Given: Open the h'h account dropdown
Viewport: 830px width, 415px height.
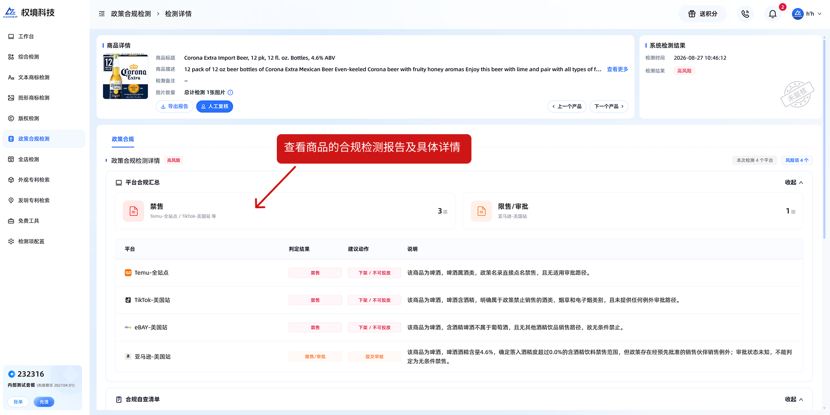Looking at the screenshot, I should tap(813, 14).
